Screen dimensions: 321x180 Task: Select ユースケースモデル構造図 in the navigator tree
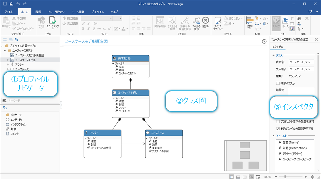(29, 55)
